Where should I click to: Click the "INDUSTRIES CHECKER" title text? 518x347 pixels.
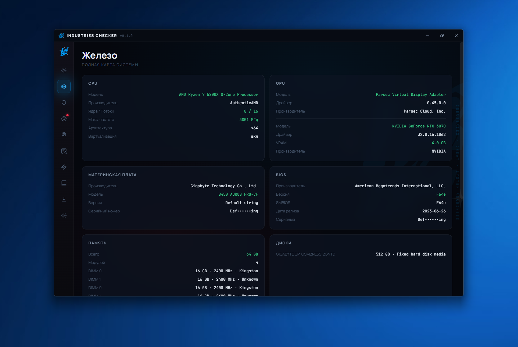pos(92,36)
